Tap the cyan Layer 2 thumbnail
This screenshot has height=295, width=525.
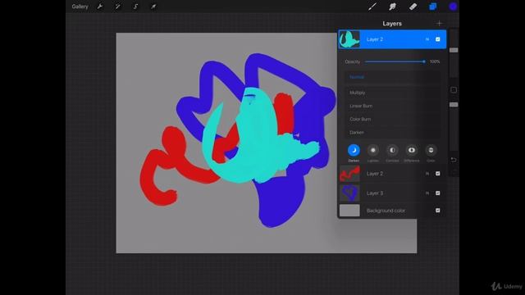[349, 39]
